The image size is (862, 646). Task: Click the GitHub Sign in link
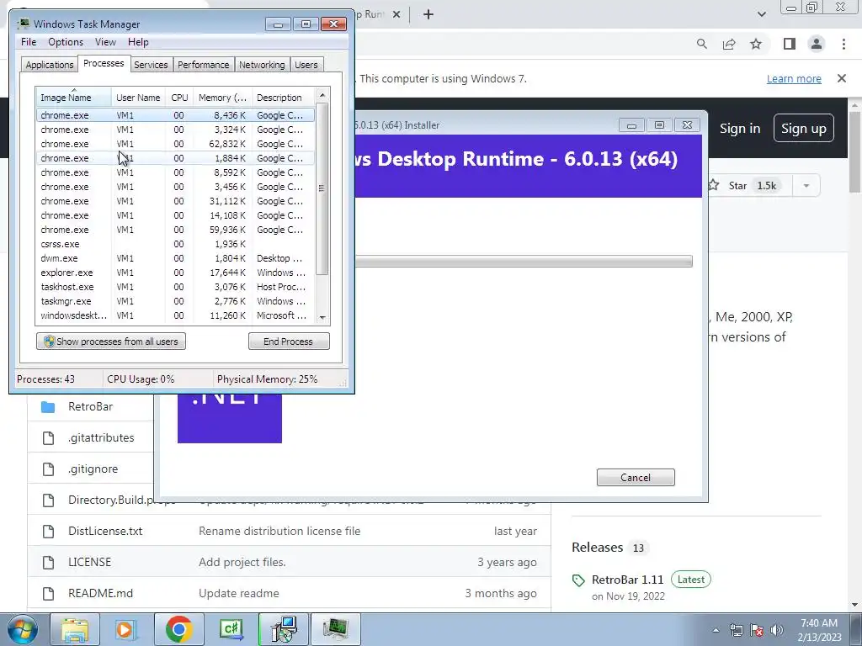click(740, 129)
